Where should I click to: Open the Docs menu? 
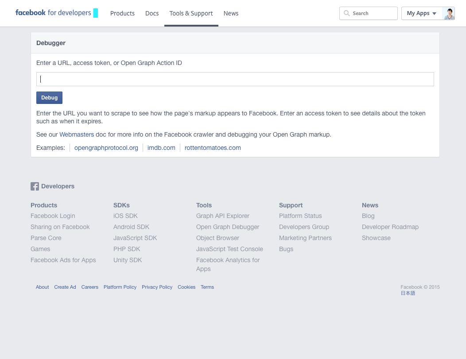tap(152, 13)
